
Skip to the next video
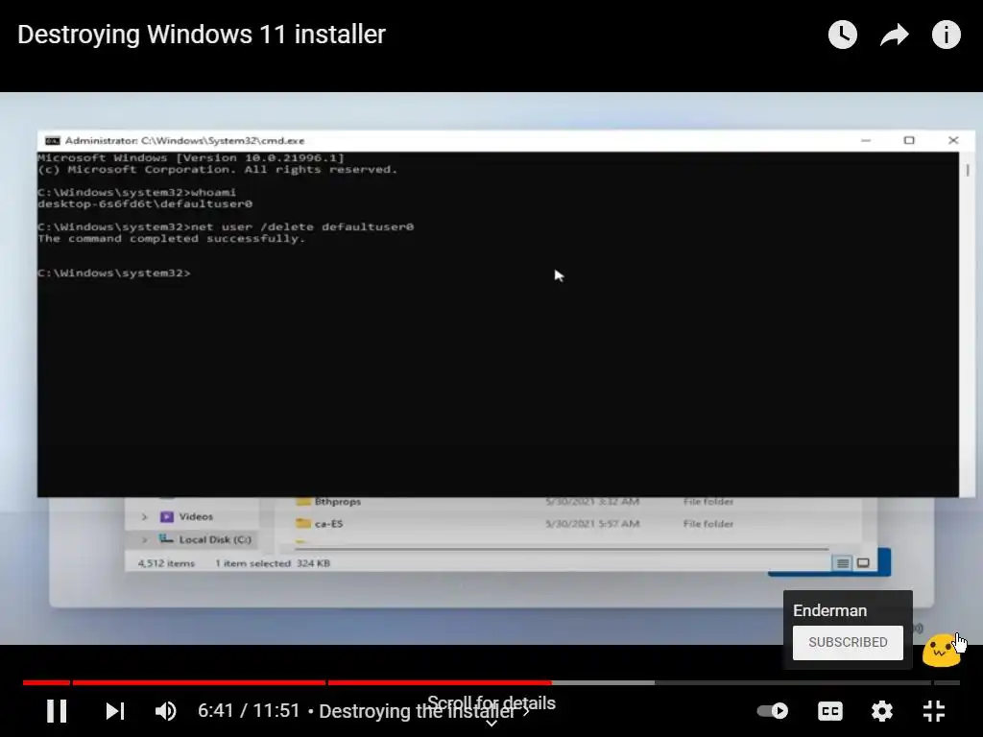coord(115,711)
